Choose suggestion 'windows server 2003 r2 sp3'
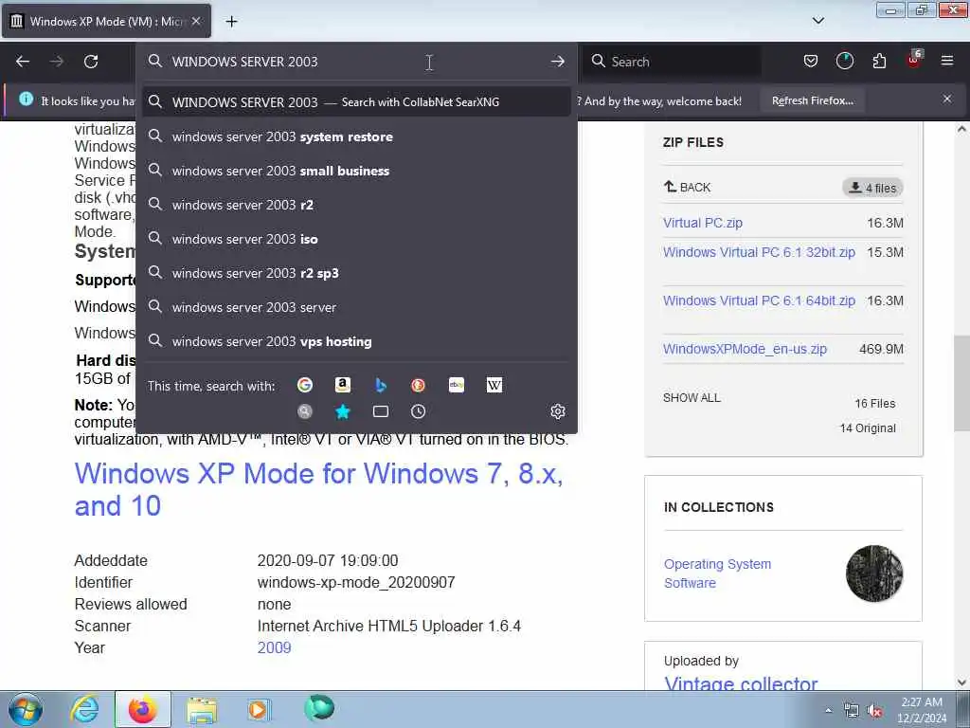Image resolution: width=970 pixels, height=728 pixels. [356, 273]
